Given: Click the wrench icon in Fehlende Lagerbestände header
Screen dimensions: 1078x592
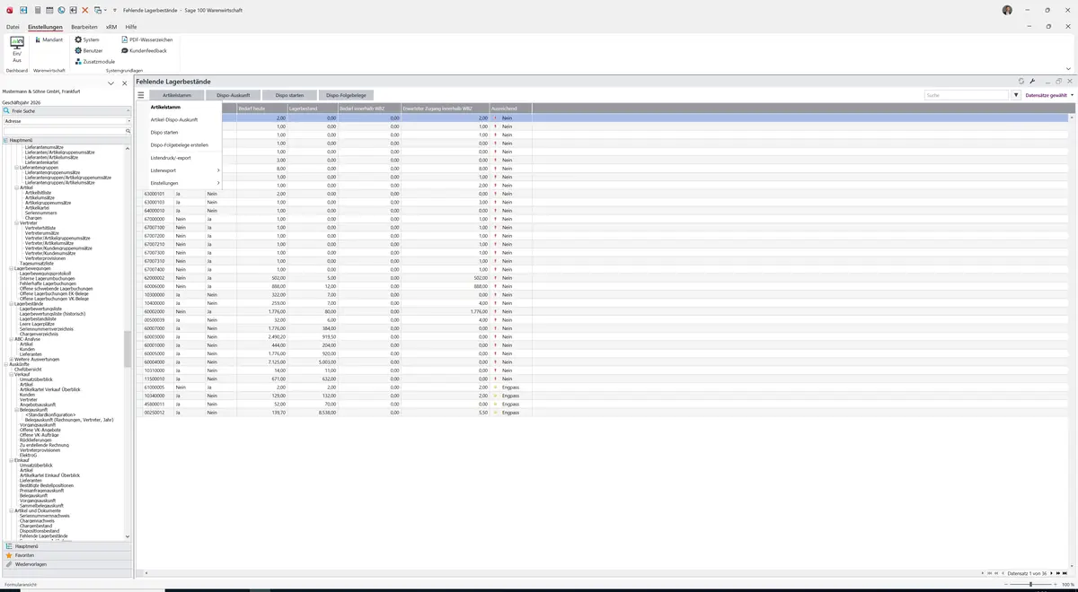Looking at the screenshot, I should point(1033,81).
